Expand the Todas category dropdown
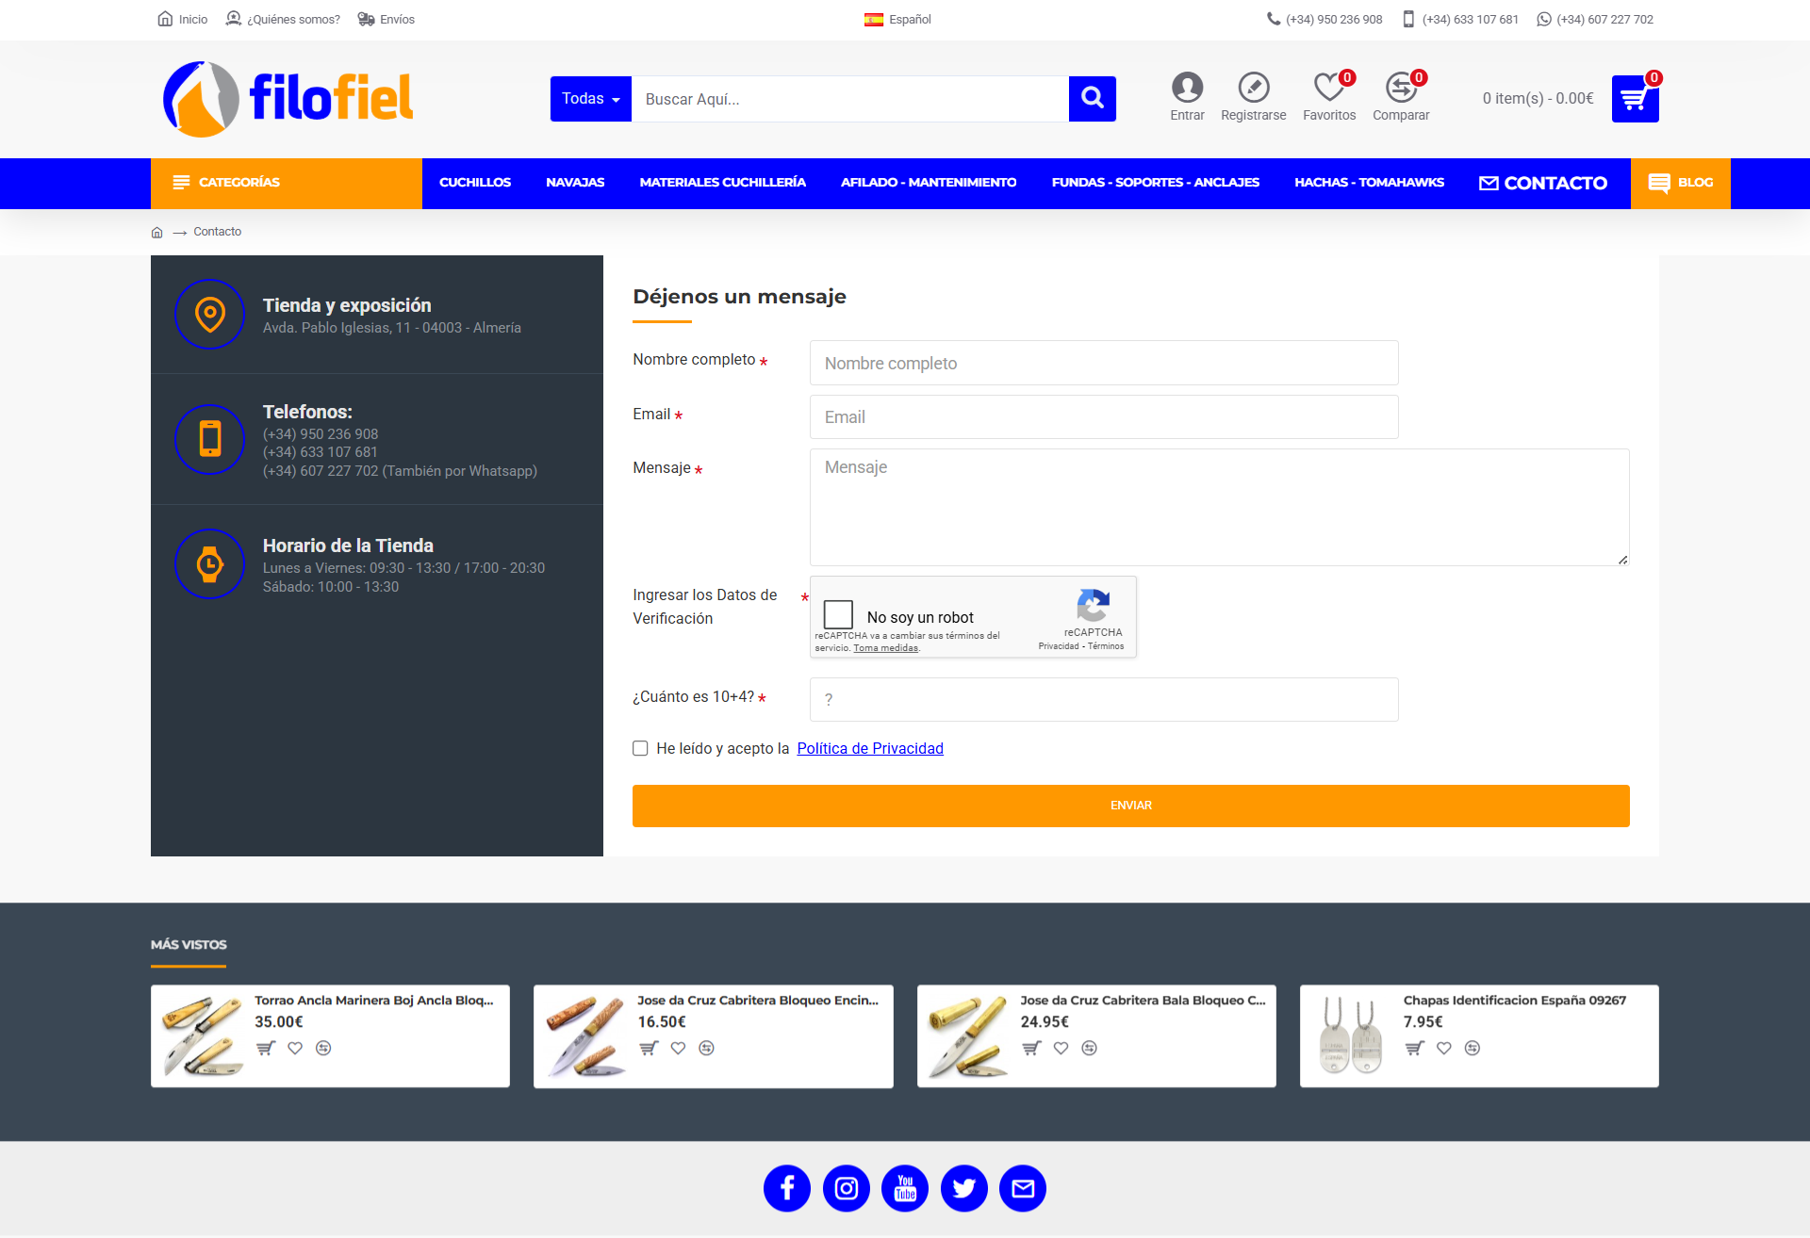The height and width of the screenshot is (1238, 1810). tap(590, 99)
